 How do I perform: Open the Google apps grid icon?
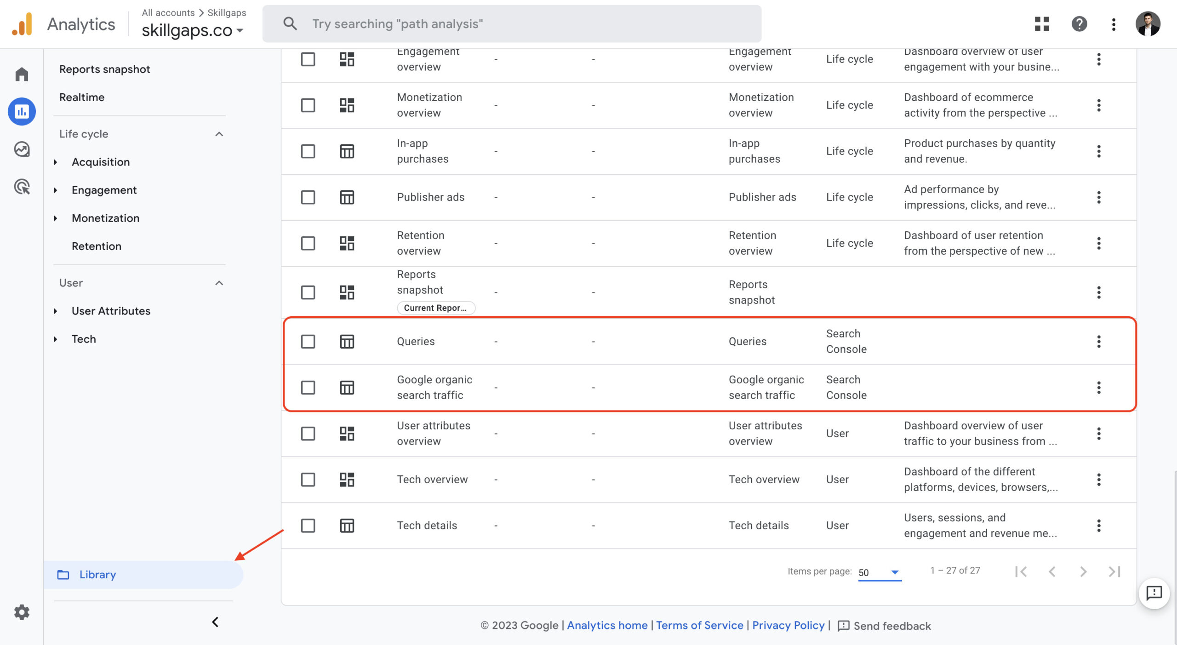(1042, 24)
